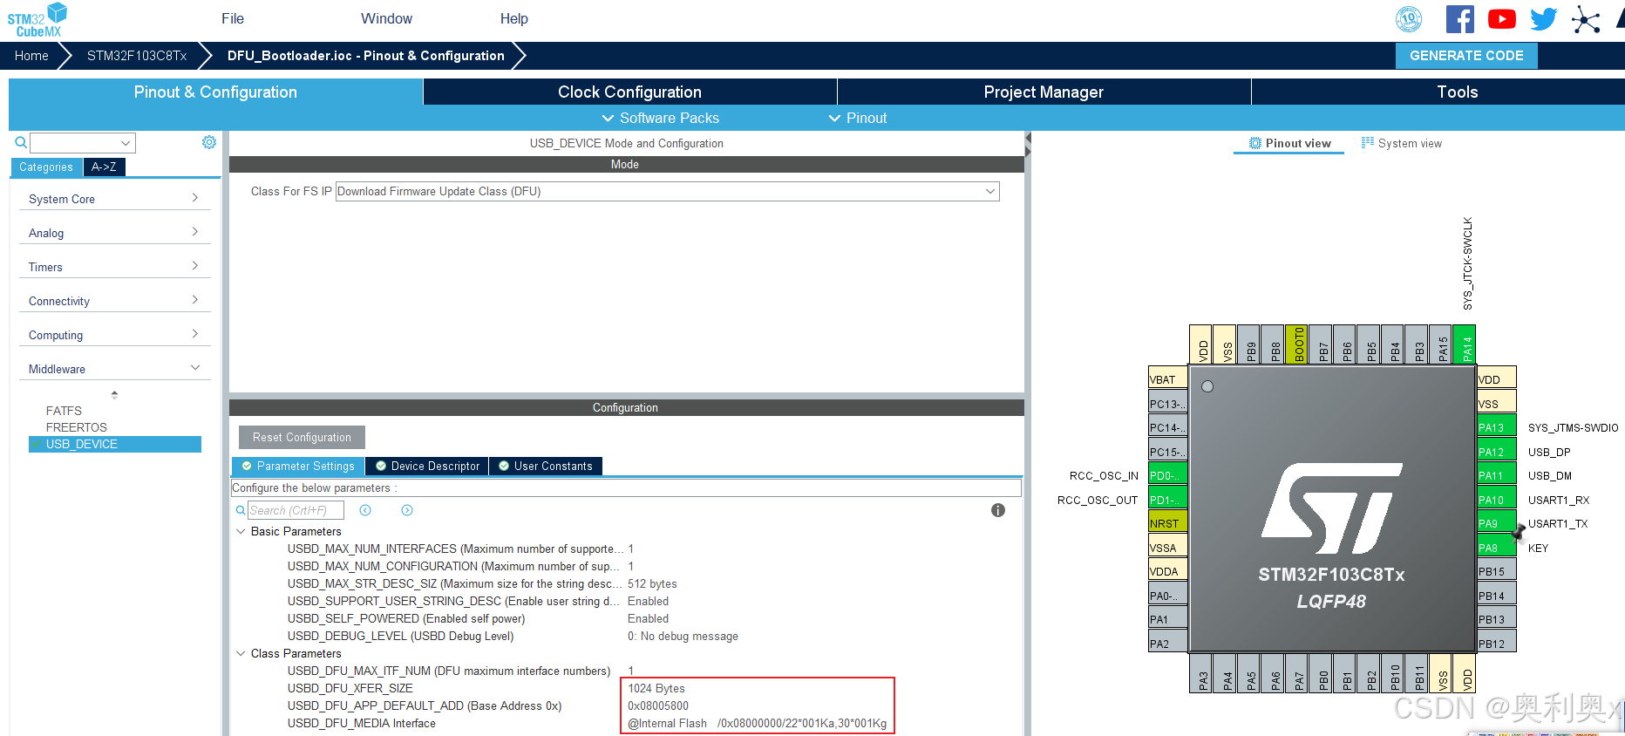Switch to the Categories tab

pos(46,167)
